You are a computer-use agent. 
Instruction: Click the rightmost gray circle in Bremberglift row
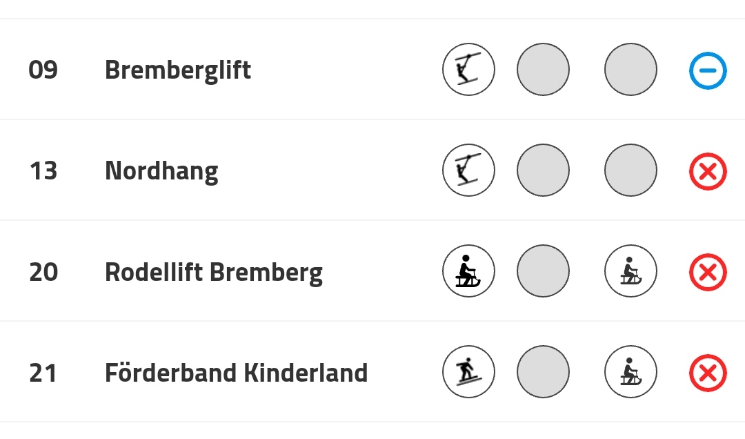[630, 70]
